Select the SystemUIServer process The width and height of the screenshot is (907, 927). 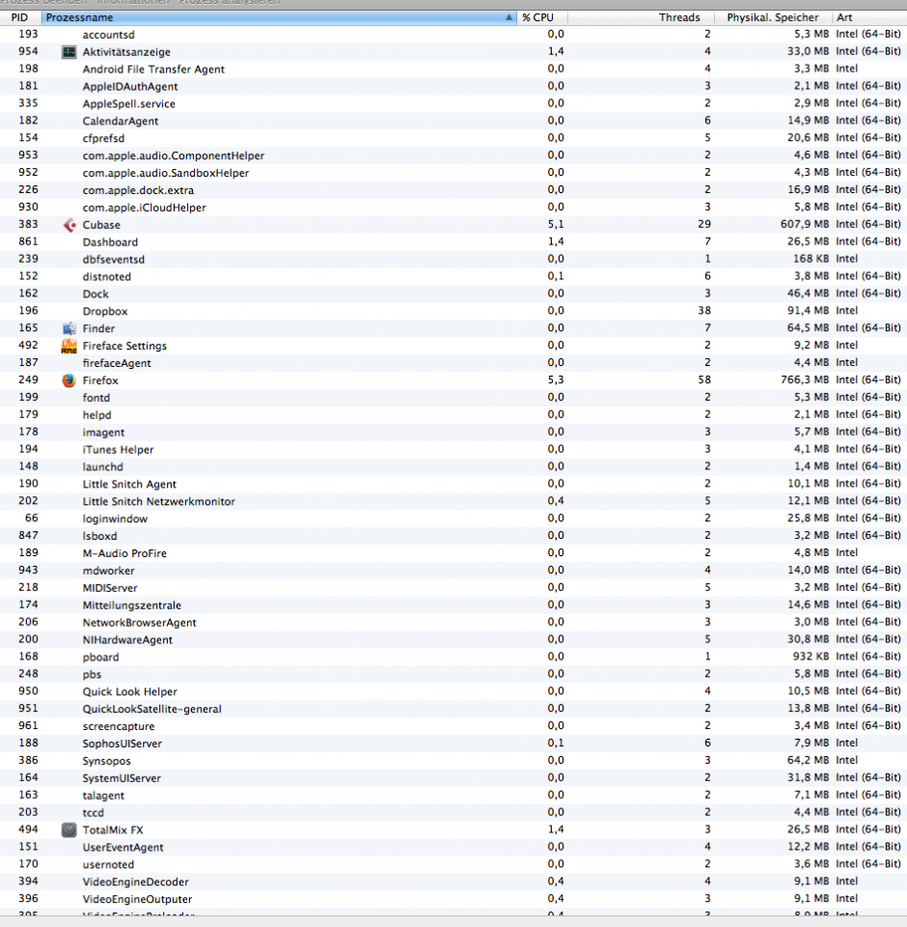[x=122, y=778]
